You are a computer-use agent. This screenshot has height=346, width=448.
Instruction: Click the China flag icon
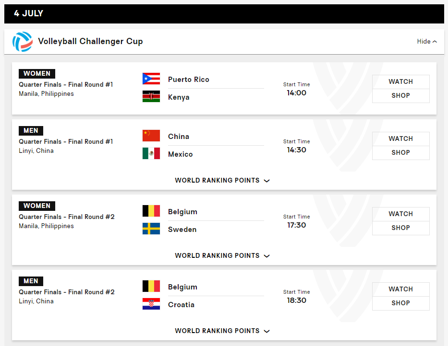151,136
